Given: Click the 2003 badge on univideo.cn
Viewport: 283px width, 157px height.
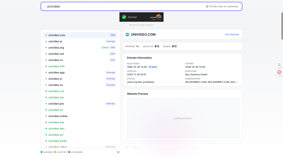Looking at the screenshot, I should 112,60.
